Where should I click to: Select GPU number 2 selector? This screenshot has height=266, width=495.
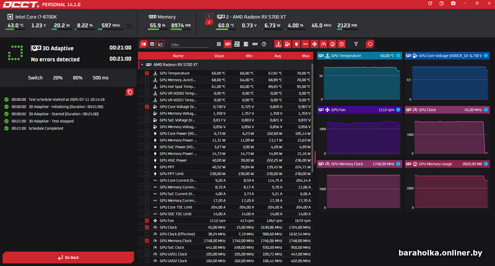pos(209,22)
